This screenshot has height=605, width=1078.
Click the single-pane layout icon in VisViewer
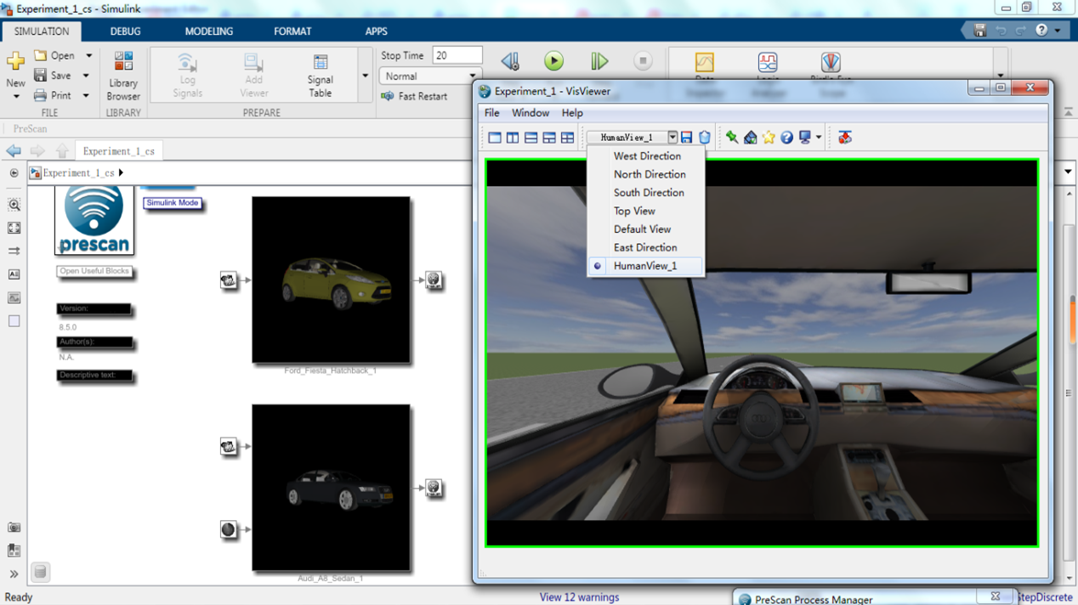(495, 138)
